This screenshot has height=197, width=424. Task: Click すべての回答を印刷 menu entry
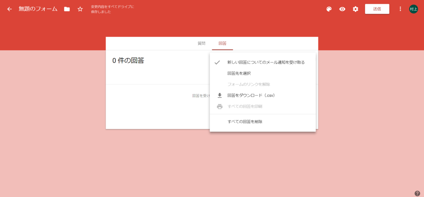tap(263, 106)
